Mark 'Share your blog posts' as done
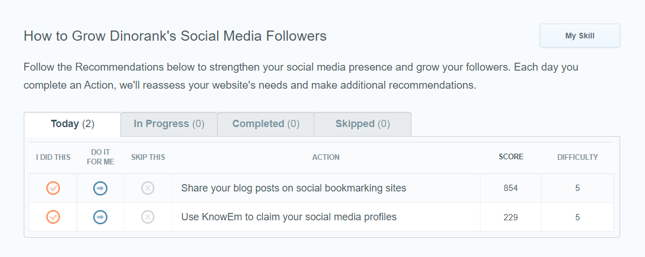Image resolution: width=645 pixels, height=257 pixels. [x=53, y=188]
